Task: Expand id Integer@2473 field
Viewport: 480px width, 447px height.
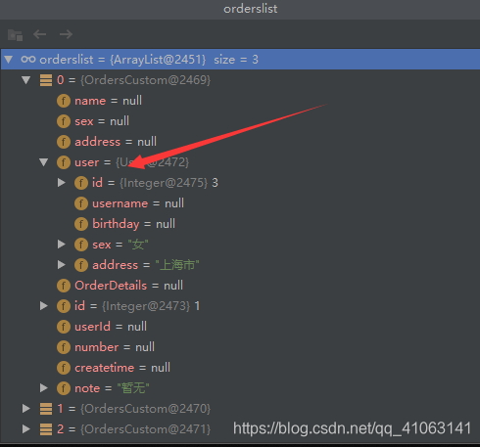Action: coord(44,306)
